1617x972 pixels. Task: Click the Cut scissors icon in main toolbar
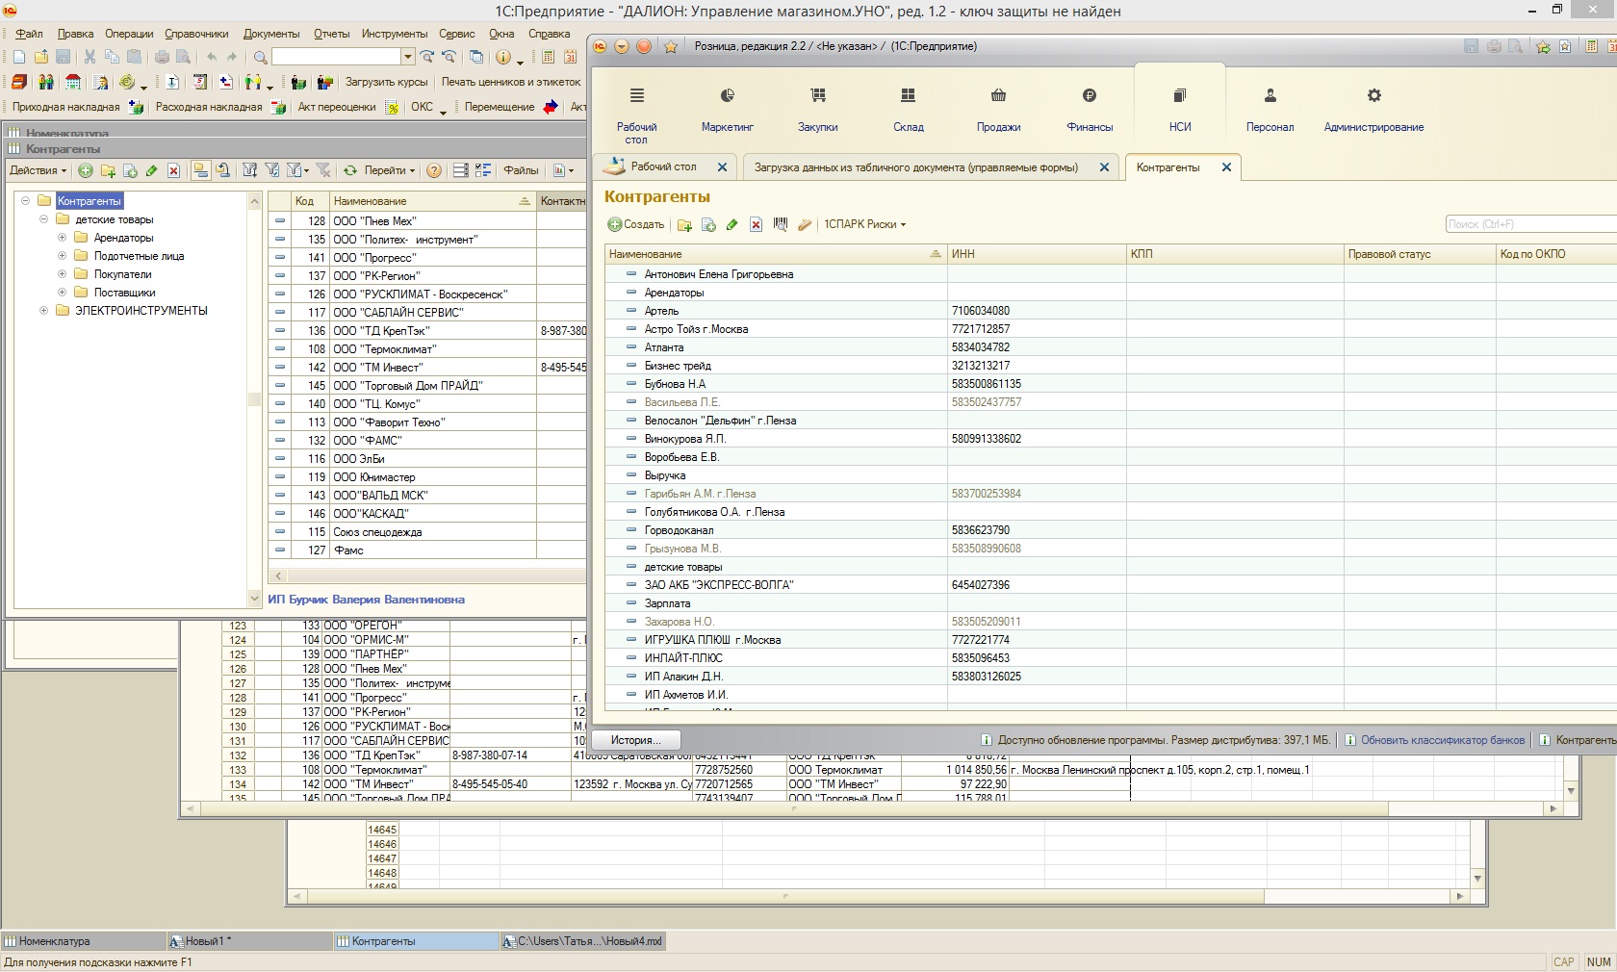point(90,57)
